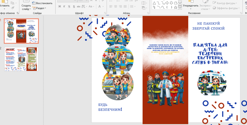Justify text in paragraph group
247x125 pixels.
click(x=125, y=7)
